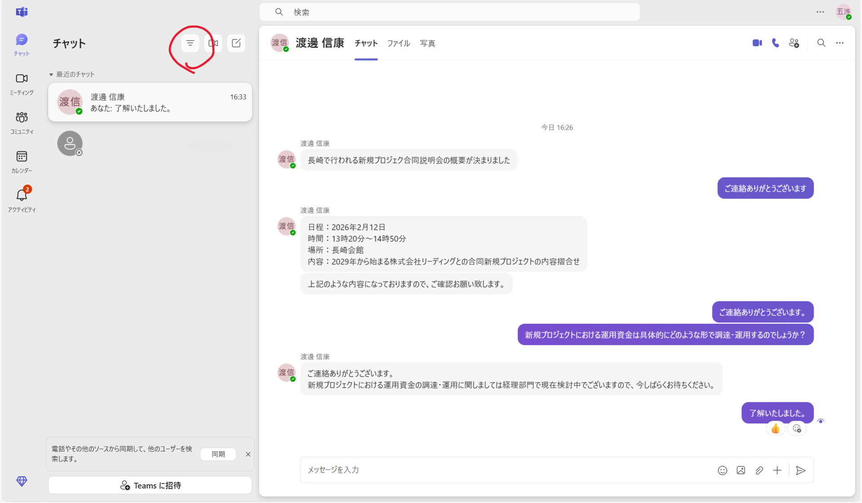This screenshot has height=503, width=862.
Task: Search within this conversation
Action: coord(821,43)
